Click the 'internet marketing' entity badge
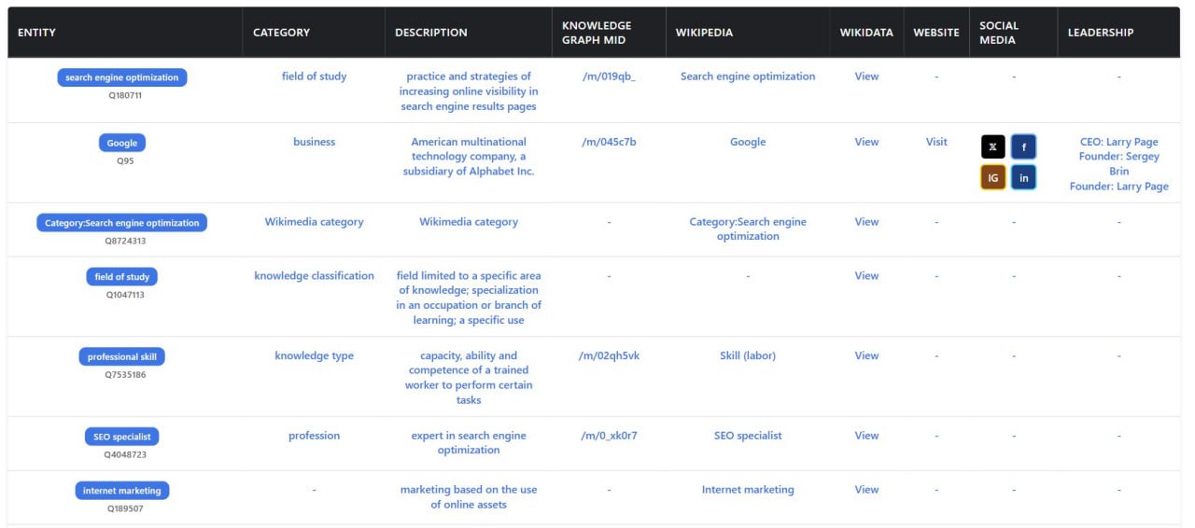Screen dimensions: 1195x528 121,491
